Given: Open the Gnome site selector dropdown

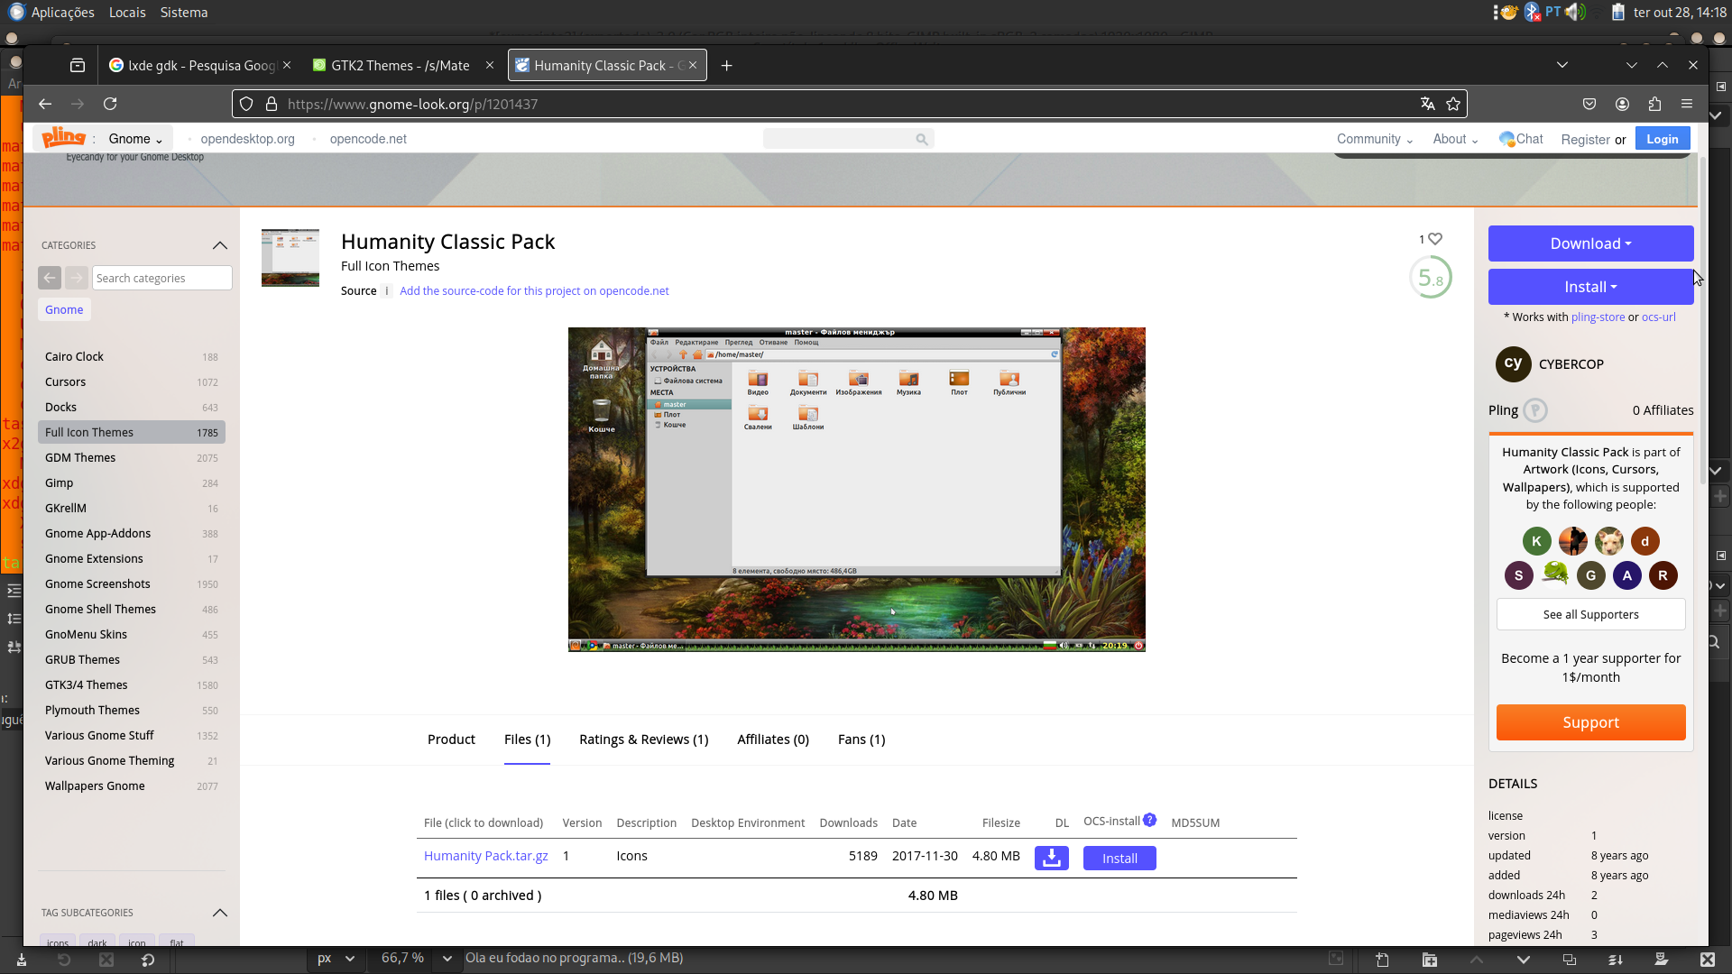Looking at the screenshot, I should click(135, 139).
